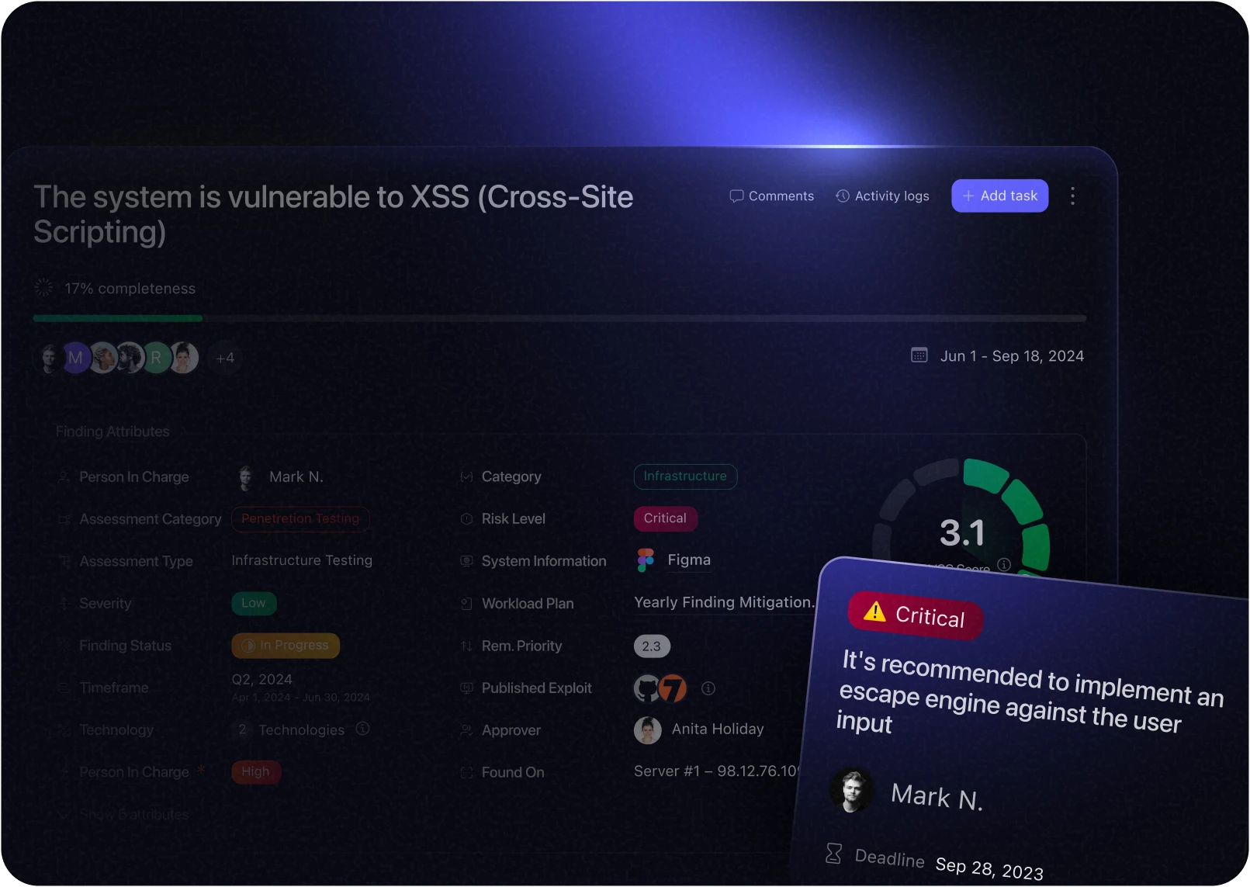Image resolution: width=1250 pixels, height=887 pixels.
Task: Click the 2.3 remediation priority badge
Action: click(x=652, y=646)
